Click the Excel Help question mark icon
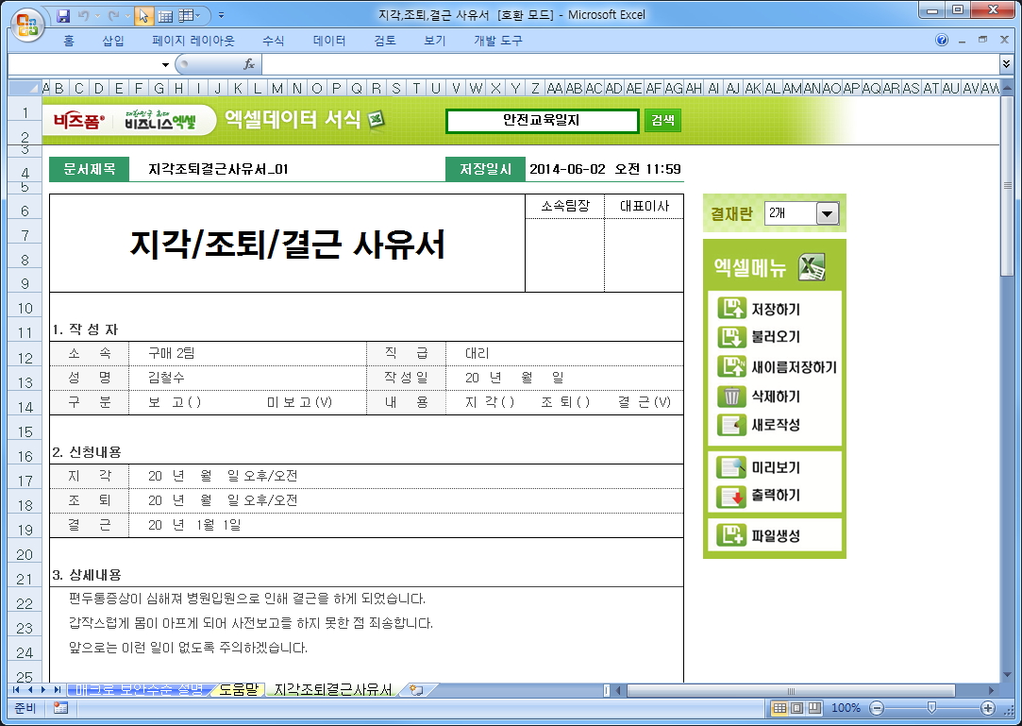The width and height of the screenshot is (1022, 726). (942, 40)
